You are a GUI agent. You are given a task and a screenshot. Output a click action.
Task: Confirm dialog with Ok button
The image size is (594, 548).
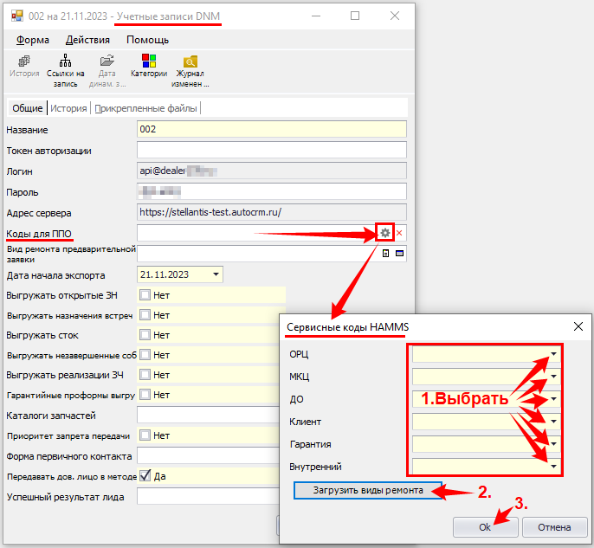coord(484,526)
